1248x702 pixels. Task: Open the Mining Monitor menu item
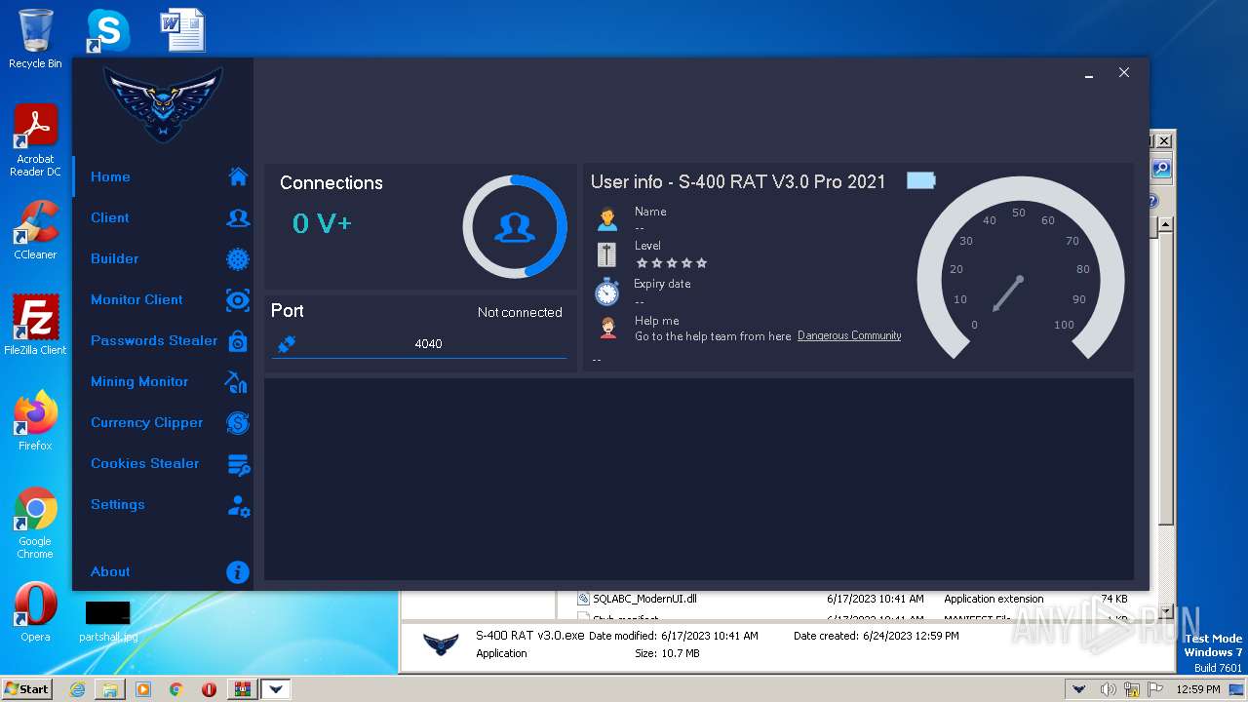point(139,381)
